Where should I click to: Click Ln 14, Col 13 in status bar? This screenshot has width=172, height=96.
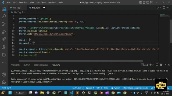(78, 88)
